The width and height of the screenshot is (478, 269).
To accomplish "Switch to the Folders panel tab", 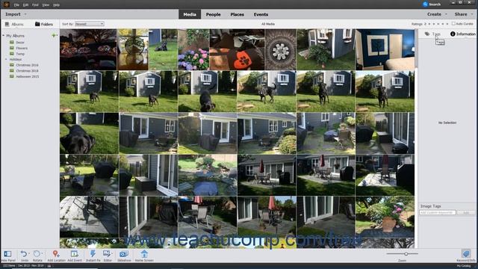I will (x=44, y=24).
